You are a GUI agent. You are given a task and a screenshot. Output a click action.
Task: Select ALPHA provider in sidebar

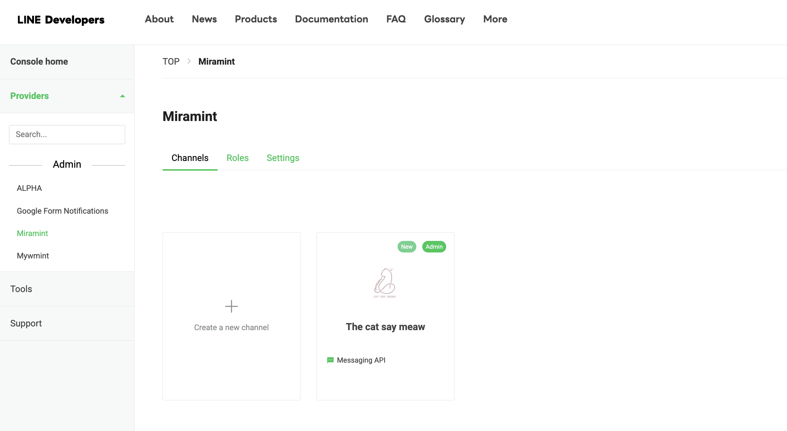pyautogui.click(x=29, y=188)
